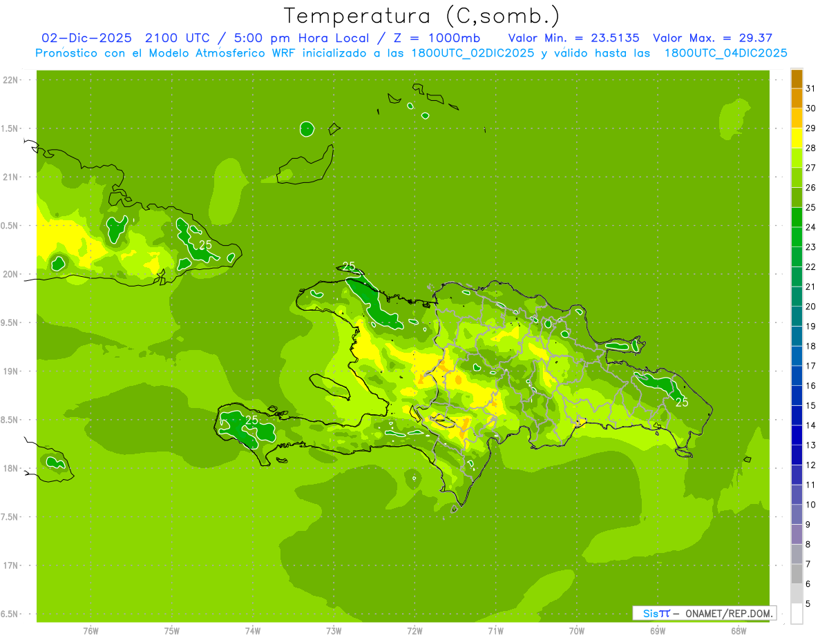Viewport: 829px width, 640px height.
Task: Click the "1800UTC_04DIC2025" valid-until time
Action: (725, 53)
